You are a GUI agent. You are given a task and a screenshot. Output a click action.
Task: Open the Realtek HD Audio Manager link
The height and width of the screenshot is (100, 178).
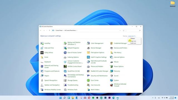click(100, 71)
